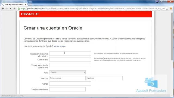Bookmark this page with the star icon

click(167, 8)
